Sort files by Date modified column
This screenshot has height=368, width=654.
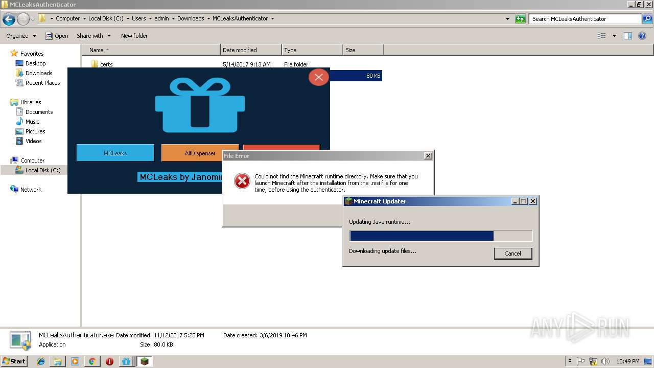pyautogui.click(x=251, y=50)
